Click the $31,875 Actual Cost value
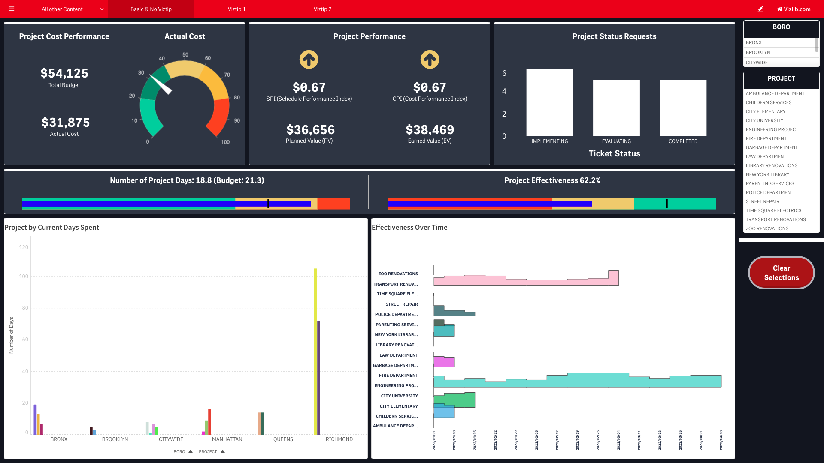Screen dimensions: 824x463 tap(66, 123)
